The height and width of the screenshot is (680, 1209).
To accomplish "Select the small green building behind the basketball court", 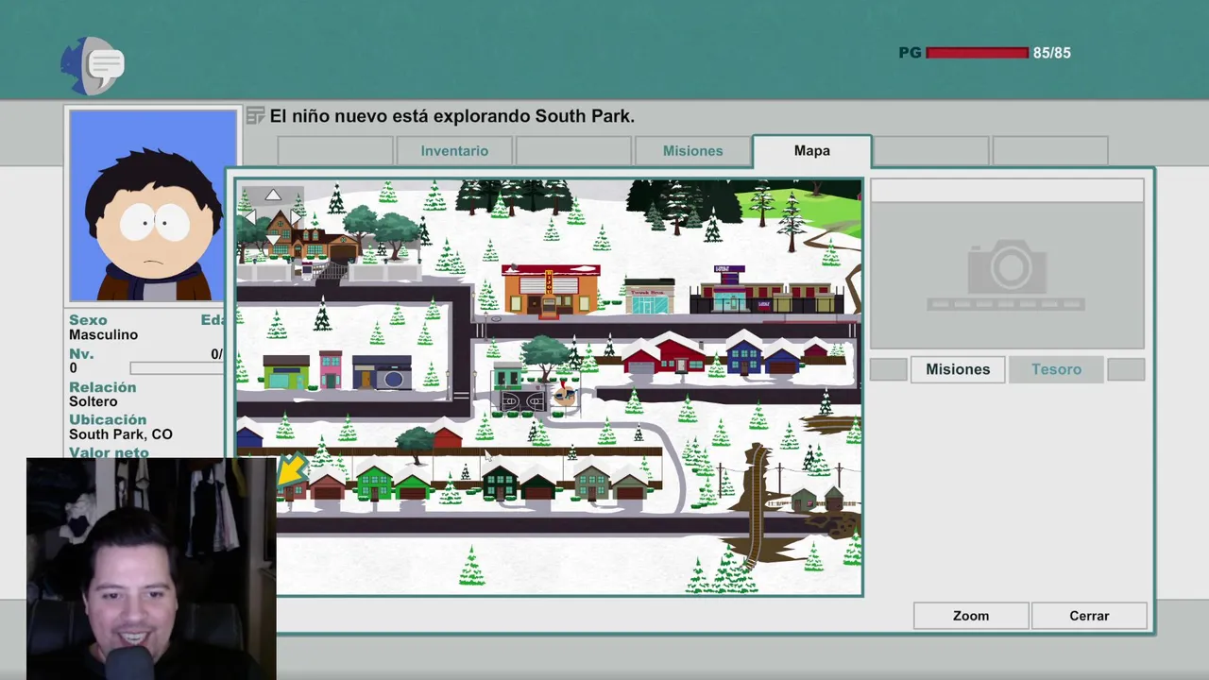I will point(508,374).
